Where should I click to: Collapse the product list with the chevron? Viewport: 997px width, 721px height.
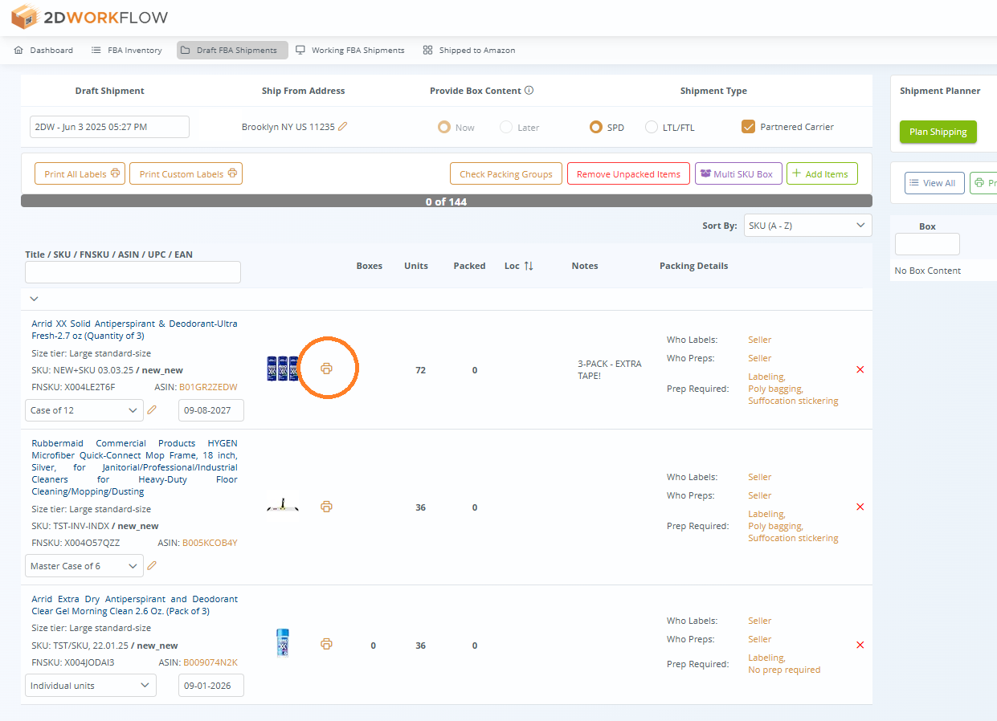point(34,298)
